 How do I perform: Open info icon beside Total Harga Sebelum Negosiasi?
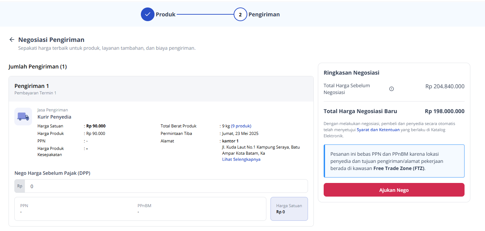tap(392, 89)
